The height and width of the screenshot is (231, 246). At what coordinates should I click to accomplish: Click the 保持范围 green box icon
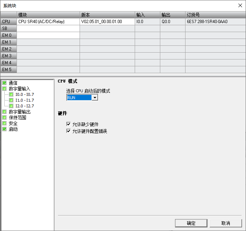[x=4, y=117]
